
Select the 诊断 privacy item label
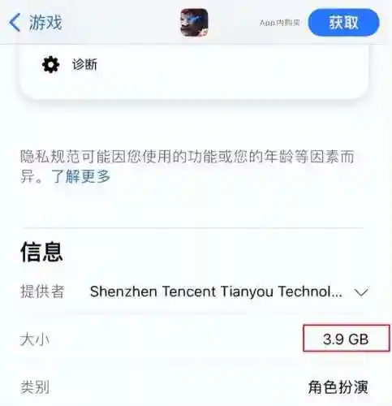pos(84,65)
